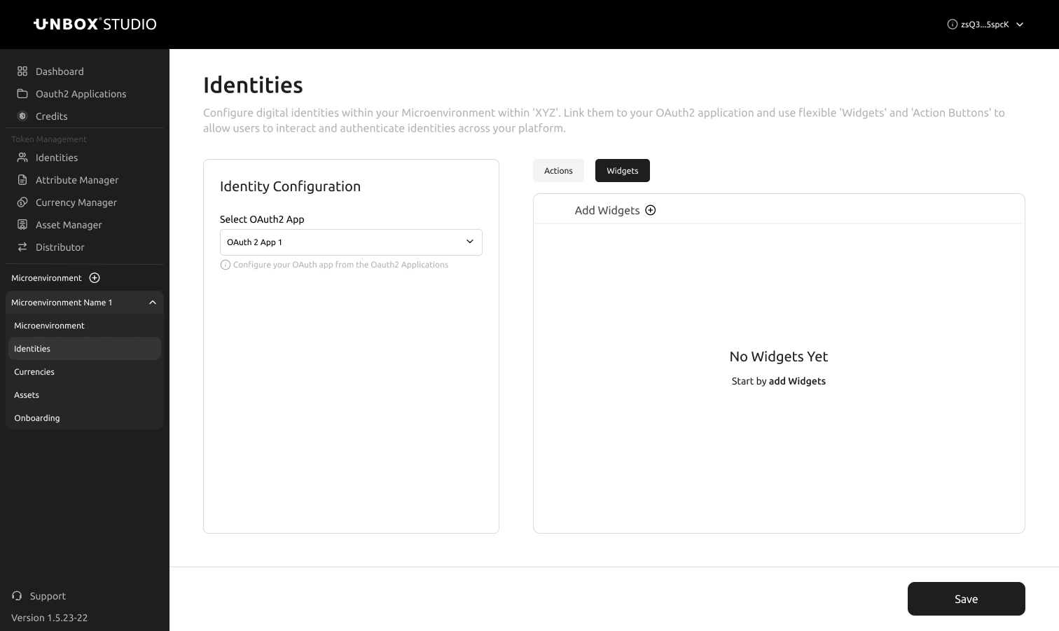Collapse Microenvironment Name 1 section
This screenshot has height=631, width=1059.
point(153,303)
